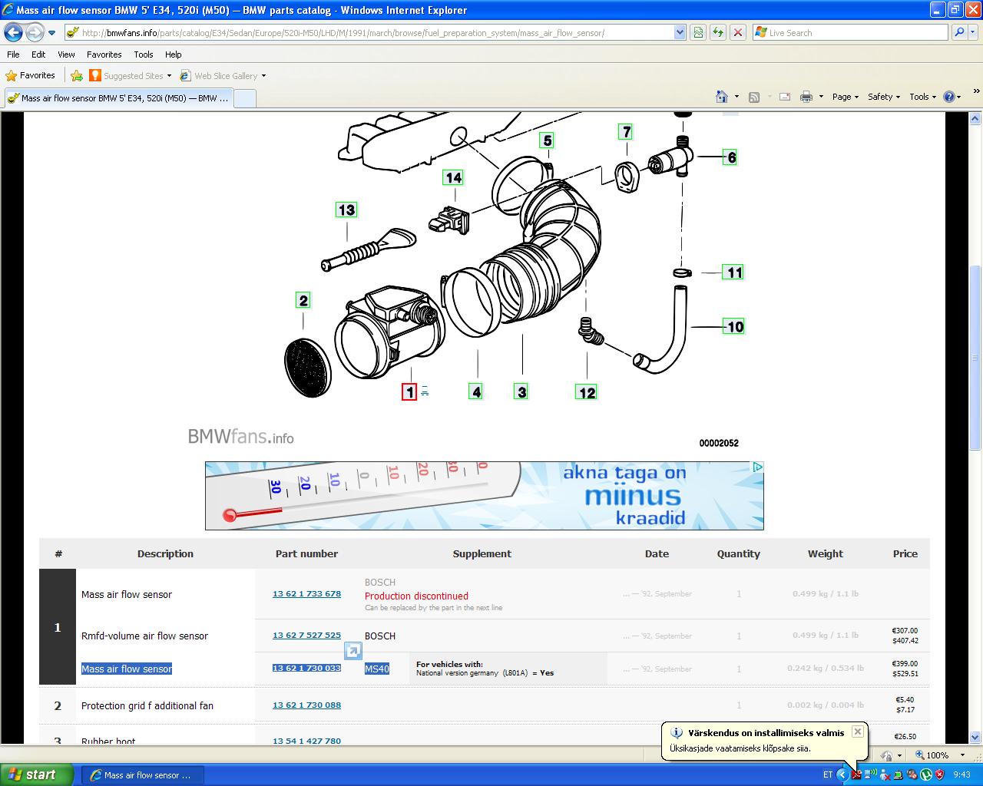Click the Windows Start button
983x786 pixels.
[x=37, y=774]
